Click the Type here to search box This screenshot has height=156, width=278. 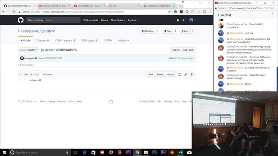coord(40,152)
